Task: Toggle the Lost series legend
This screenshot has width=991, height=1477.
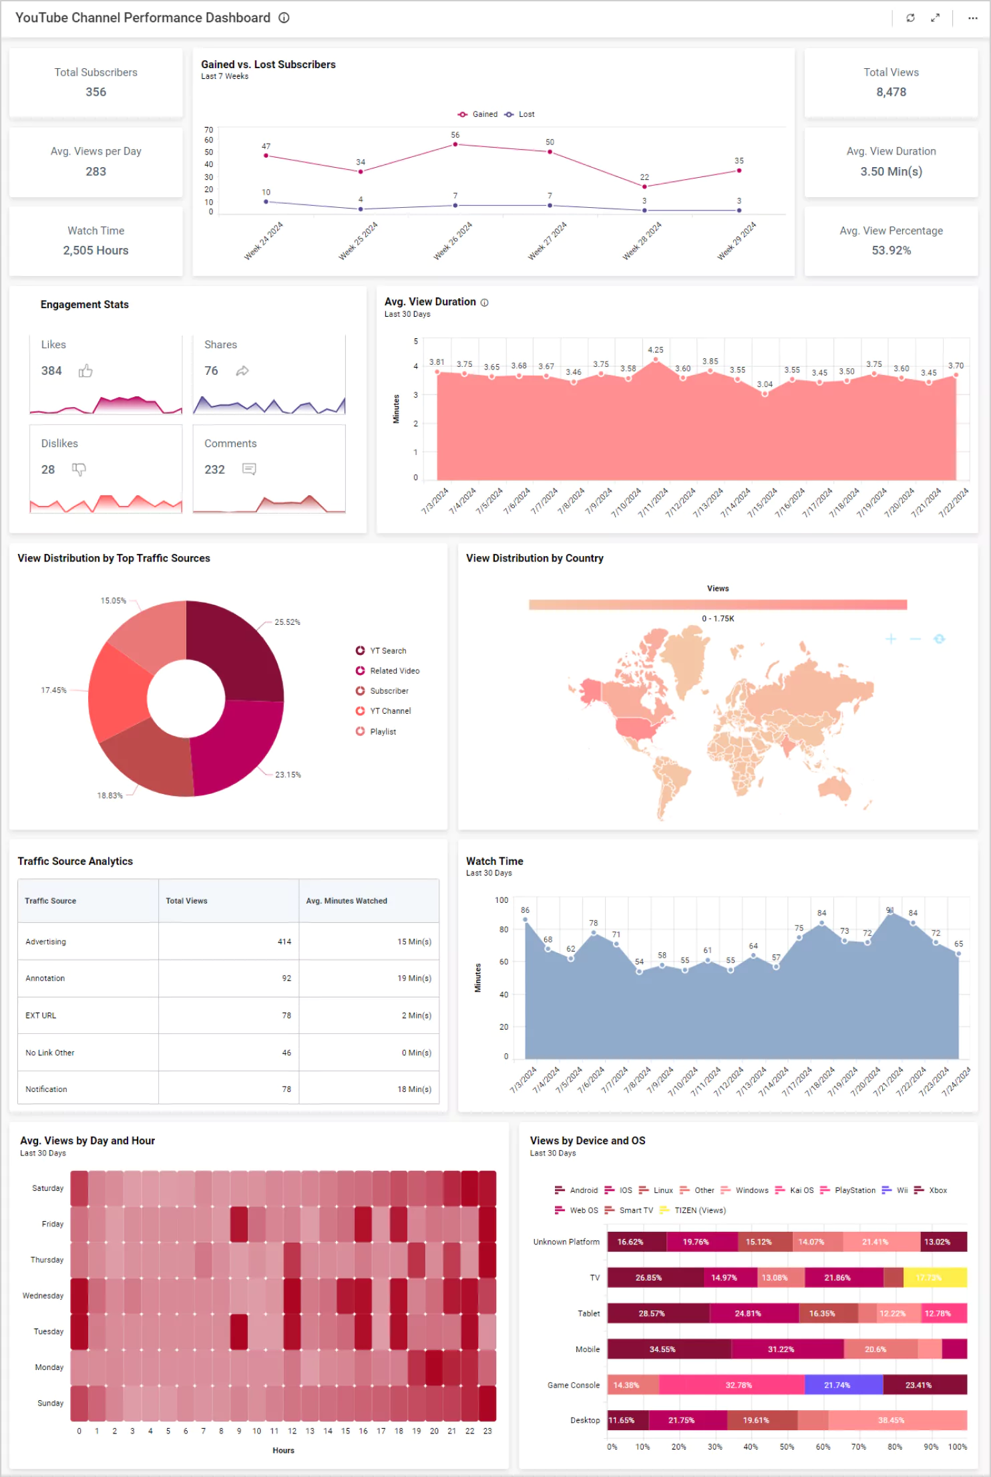Action: click(520, 114)
